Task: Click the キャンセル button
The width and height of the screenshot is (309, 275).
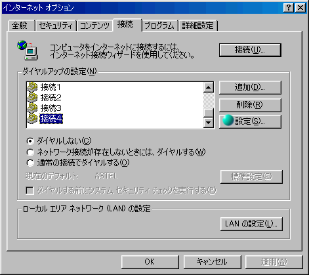Action: coord(212,262)
